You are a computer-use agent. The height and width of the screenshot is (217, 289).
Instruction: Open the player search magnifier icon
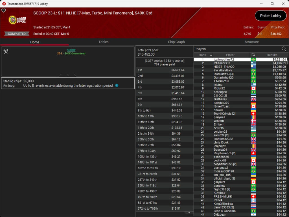284,49
